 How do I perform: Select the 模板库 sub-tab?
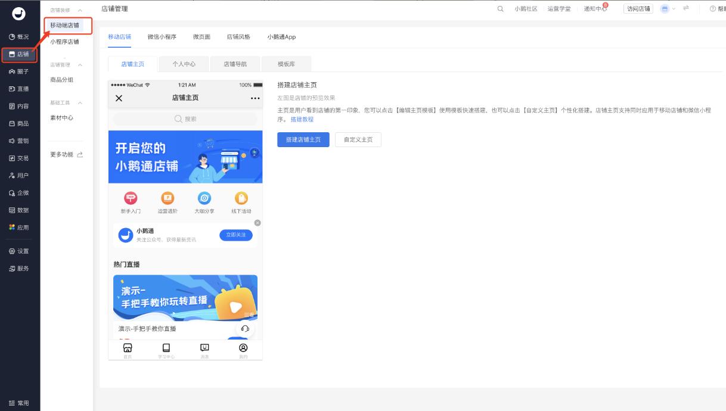point(287,64)
